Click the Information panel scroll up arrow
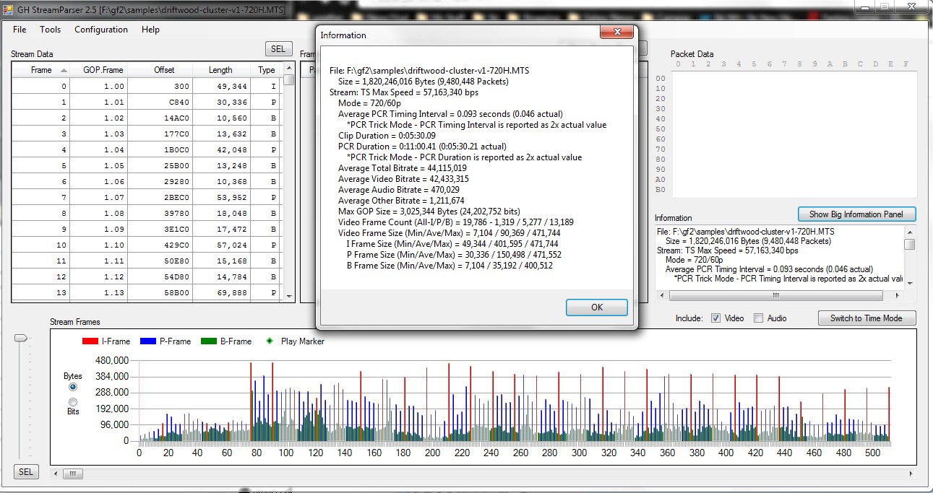Viewport: 933px width, 493px height. coord(910,232)
